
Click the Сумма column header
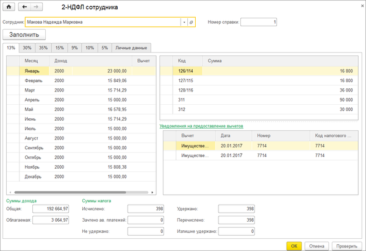280,61
